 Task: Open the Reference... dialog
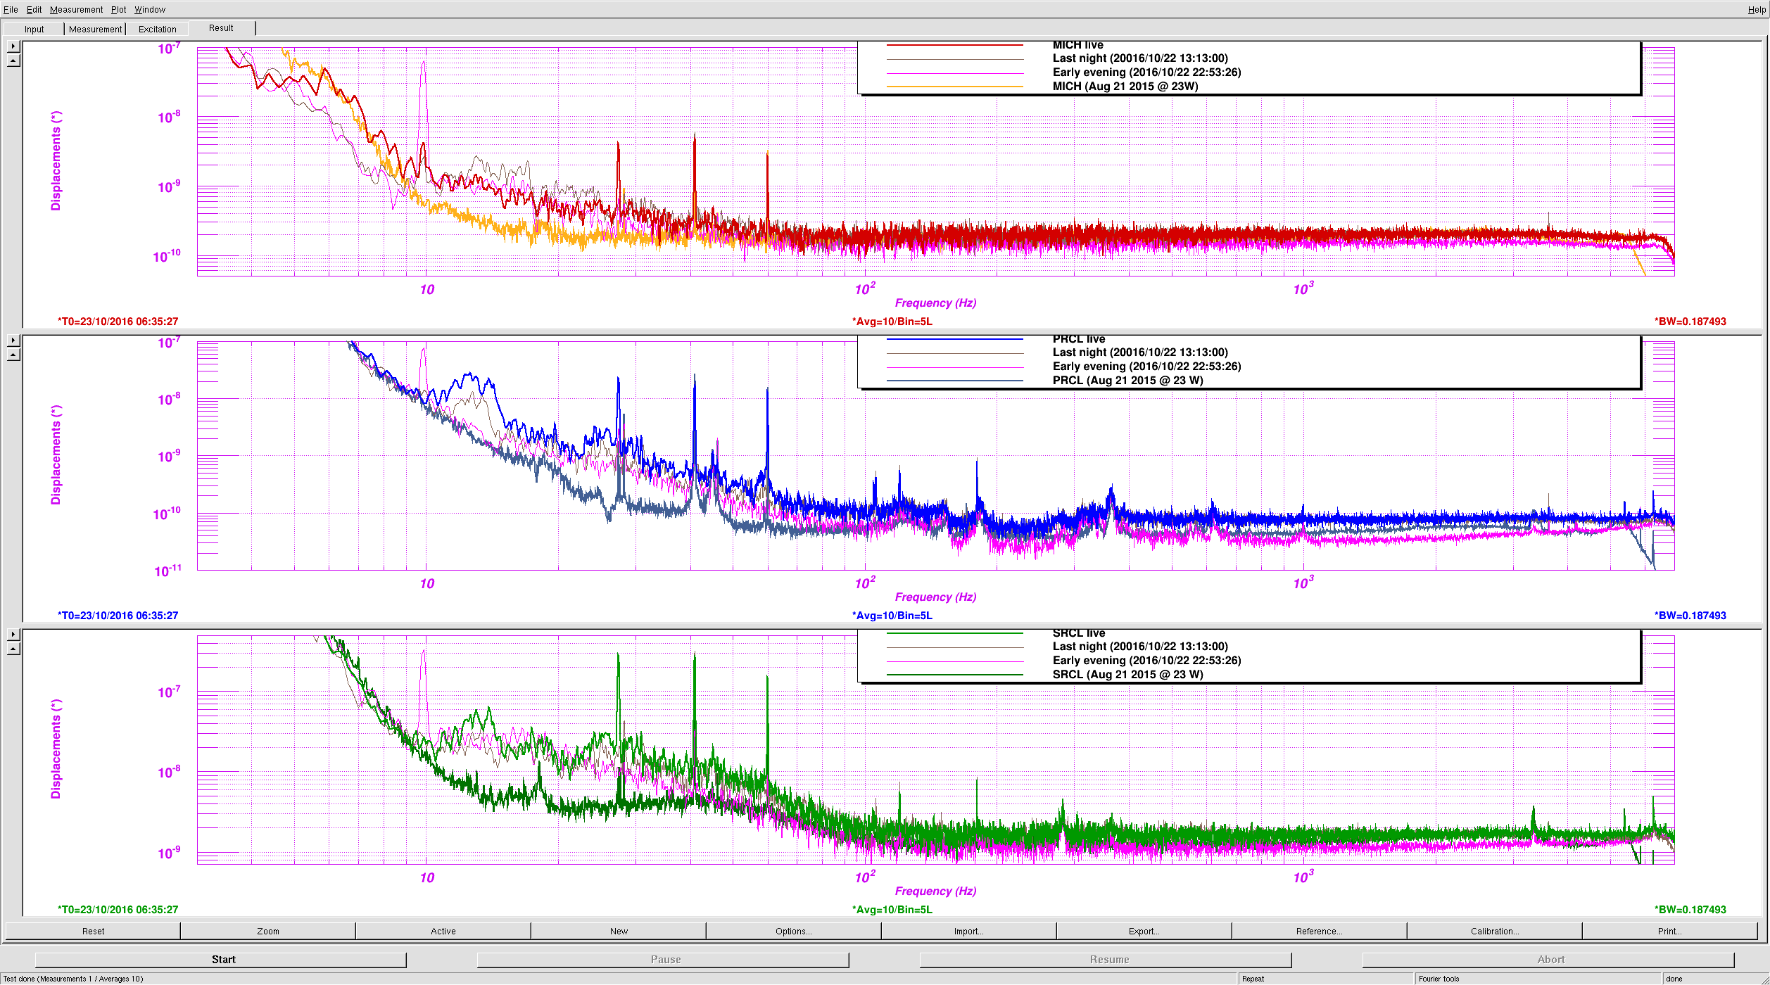pyautogui.click(x=1320, y=931)
